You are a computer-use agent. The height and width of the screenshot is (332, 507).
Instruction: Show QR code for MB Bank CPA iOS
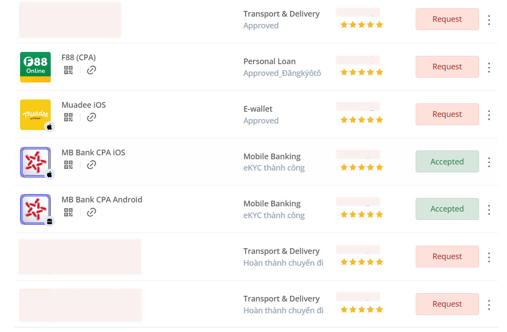click(x=68, y=164)
